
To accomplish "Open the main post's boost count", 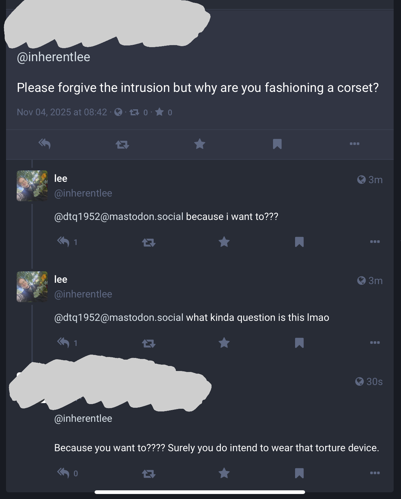I will tap(138, 112).
